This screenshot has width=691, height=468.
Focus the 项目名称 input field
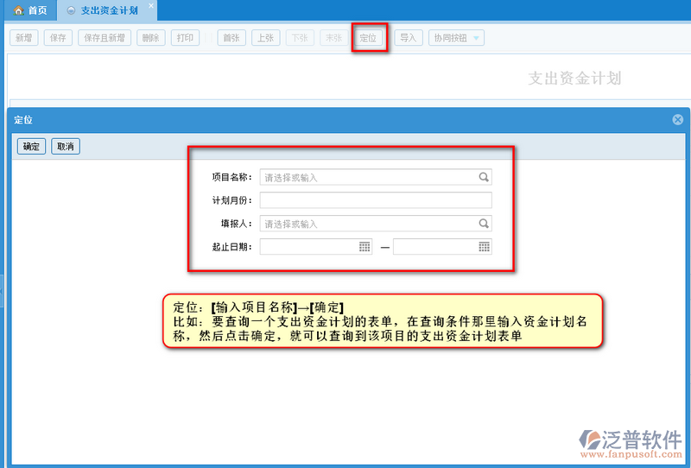click(x=376, y=177)
